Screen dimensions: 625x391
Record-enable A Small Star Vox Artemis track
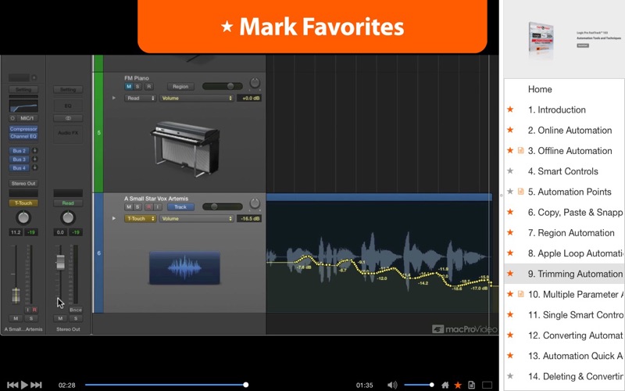coord(148,206)
